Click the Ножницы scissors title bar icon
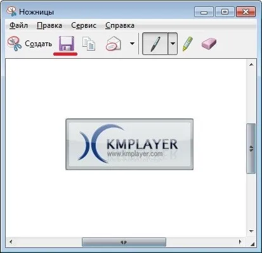The width and height of the screenshot is (262, 253). pos(11,11)
